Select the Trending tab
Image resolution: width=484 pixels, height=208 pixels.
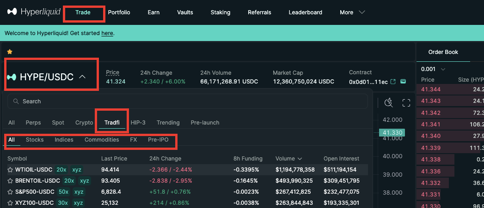point(168,123)
